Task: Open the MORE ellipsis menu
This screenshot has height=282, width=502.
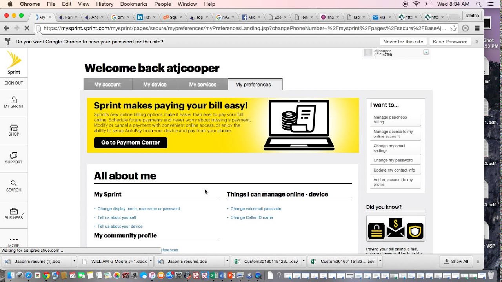Action: (x=14, y=239)
